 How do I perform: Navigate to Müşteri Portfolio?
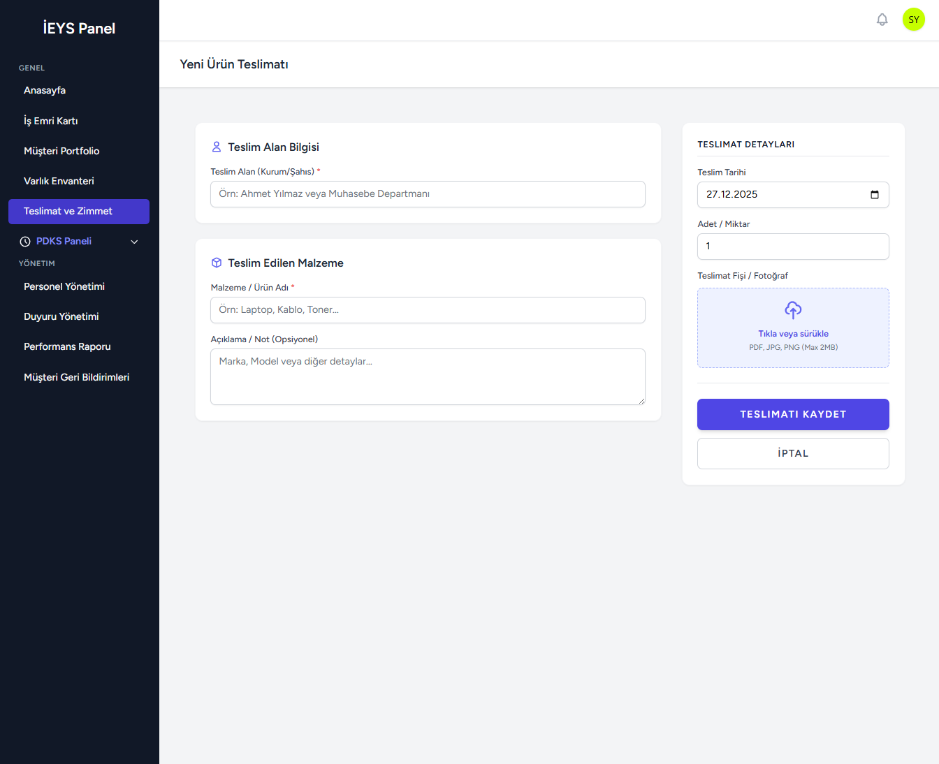61,151
